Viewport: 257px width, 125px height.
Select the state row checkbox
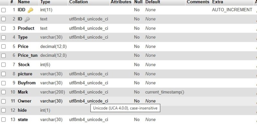4,120
